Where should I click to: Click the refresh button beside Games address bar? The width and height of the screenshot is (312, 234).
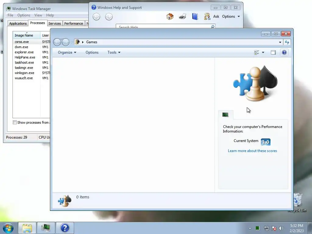pos(287,42)
